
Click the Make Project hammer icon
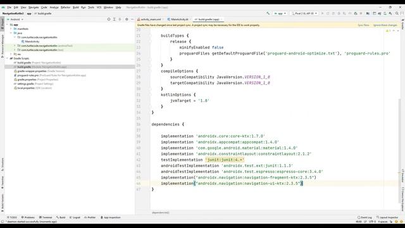268,13
